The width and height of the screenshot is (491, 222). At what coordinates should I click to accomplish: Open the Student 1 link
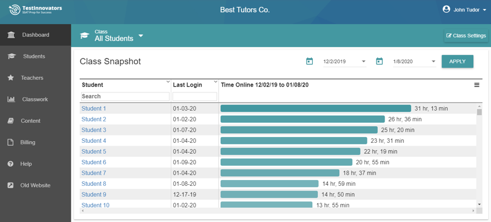click(x=94, y=108)
